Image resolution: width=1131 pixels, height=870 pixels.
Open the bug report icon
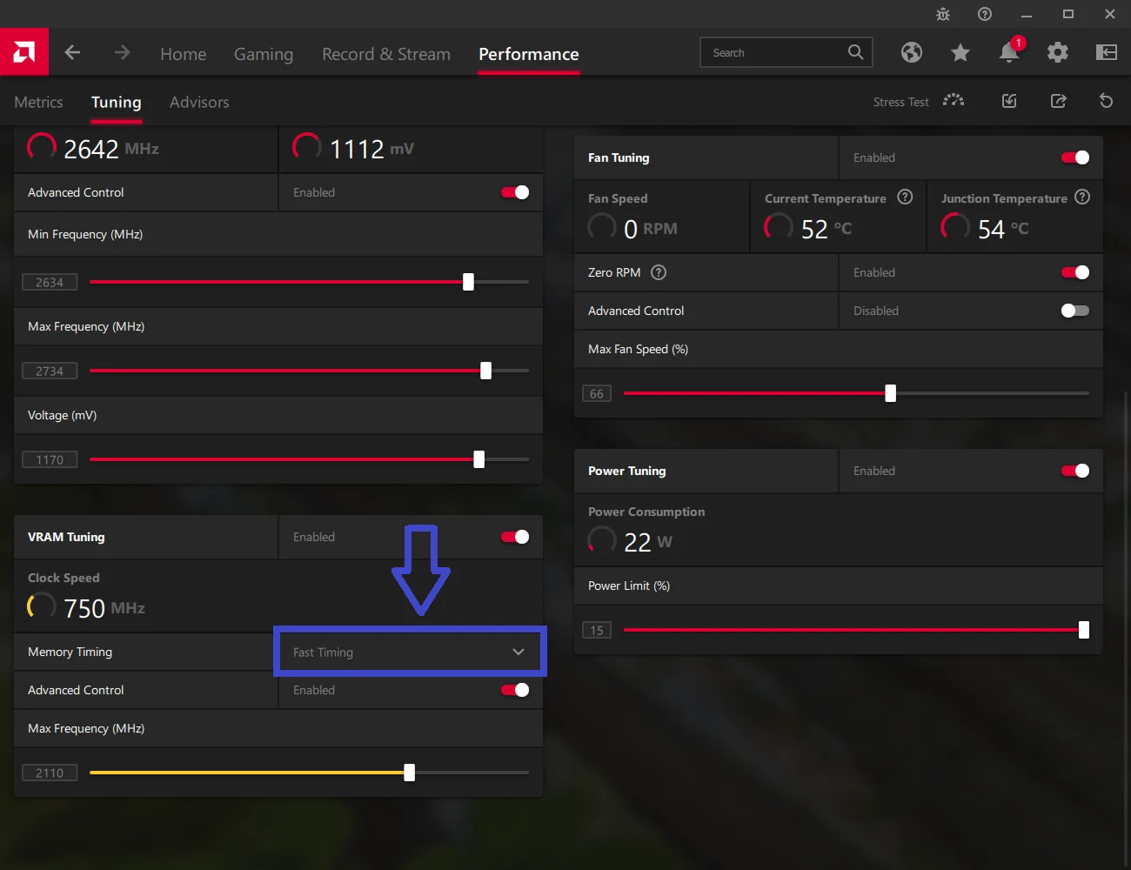(x=943, y=14)
